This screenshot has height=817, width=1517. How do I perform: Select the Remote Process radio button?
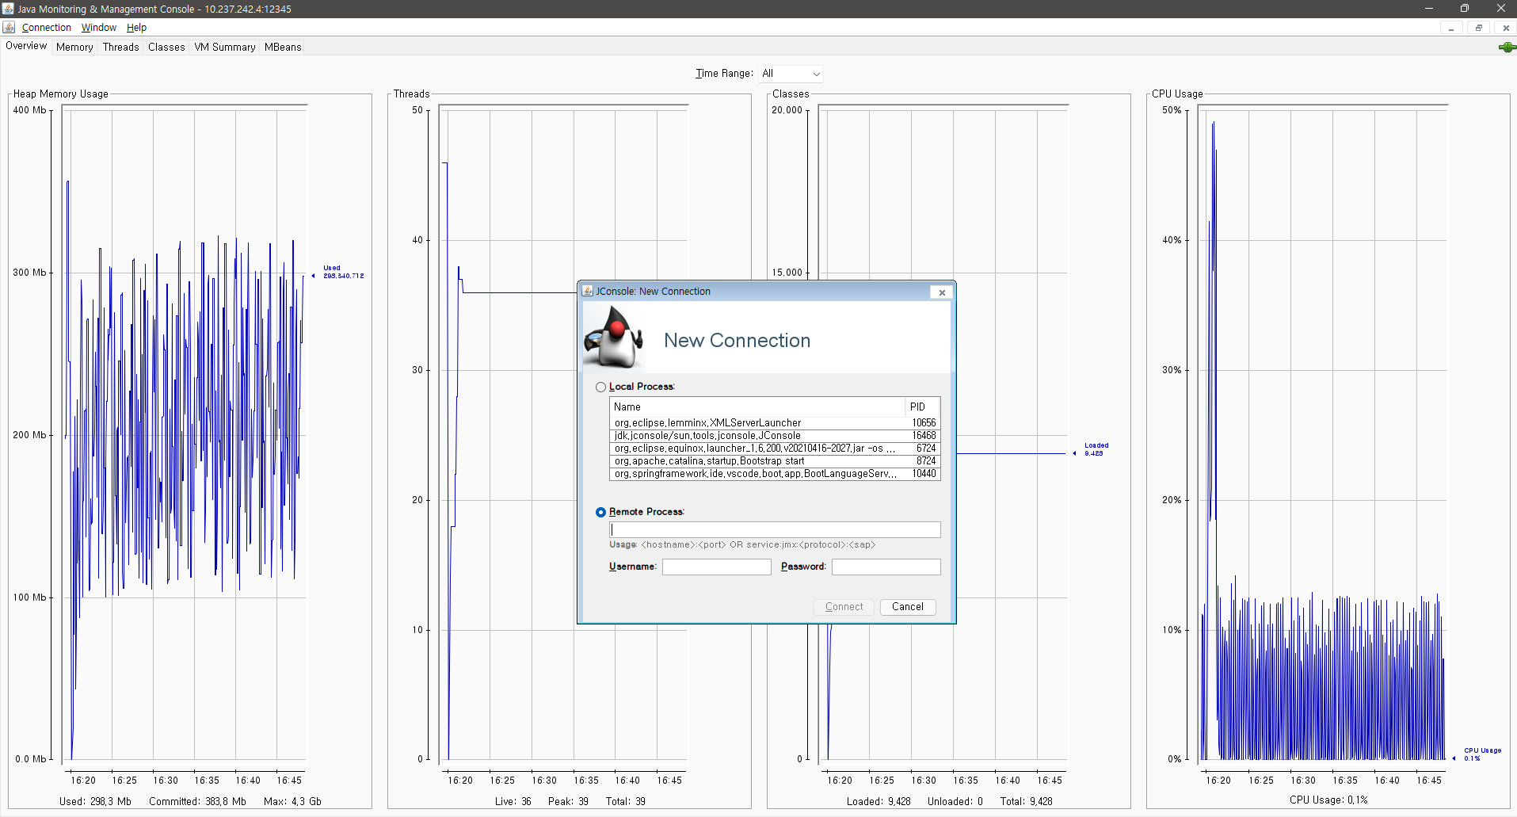600,512
